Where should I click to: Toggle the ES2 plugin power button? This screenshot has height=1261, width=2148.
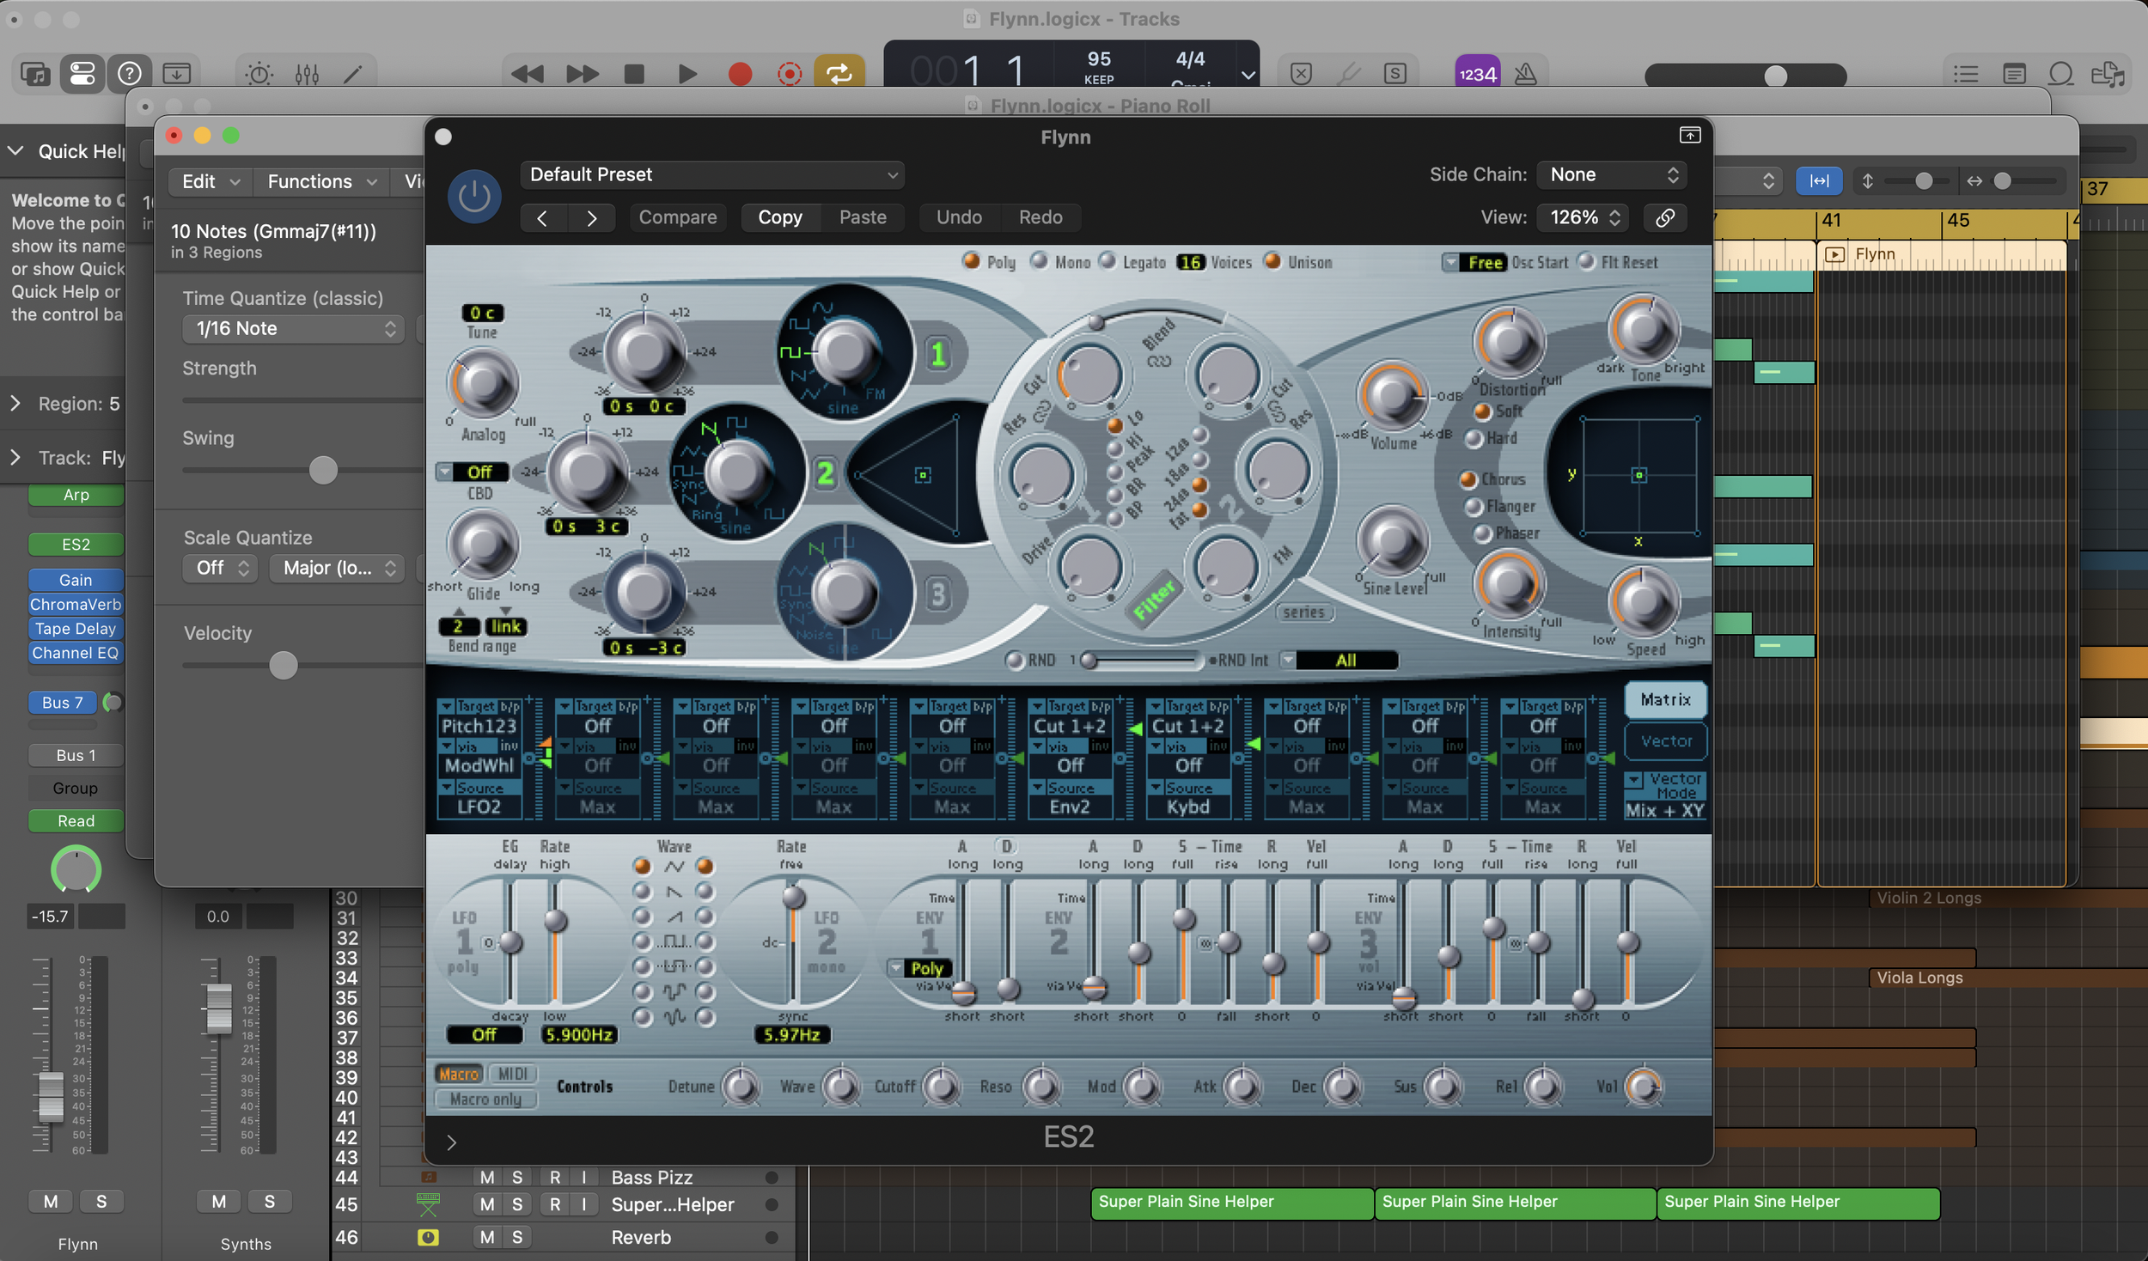[x=473, y=197]
